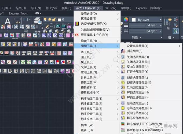Click the 打开全部图层(Y) icon
183x134 pixels.
click(123, 72)
